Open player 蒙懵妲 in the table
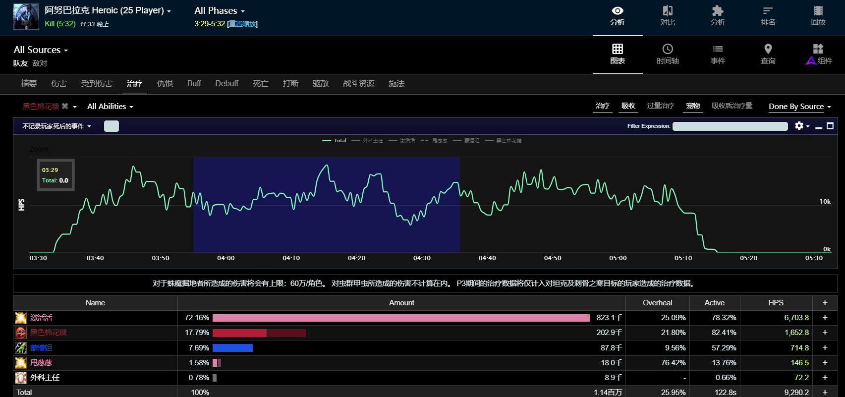 [x=41, y=348]
